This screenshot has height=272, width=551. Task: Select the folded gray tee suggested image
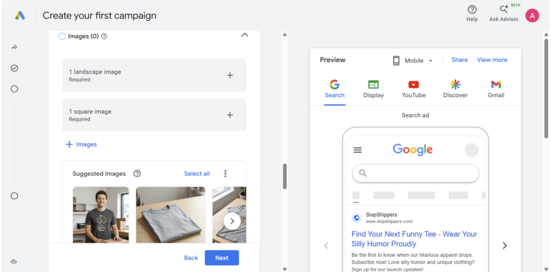[x=171, y=215]
